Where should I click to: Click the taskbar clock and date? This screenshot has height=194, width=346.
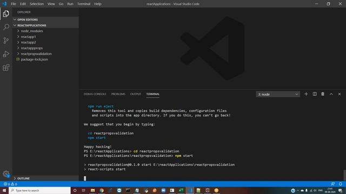[x=330, y=190]
